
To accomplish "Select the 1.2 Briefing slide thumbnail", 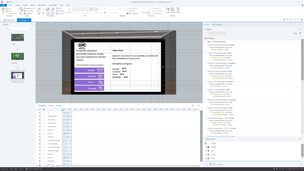I will (x=17, y=56).
